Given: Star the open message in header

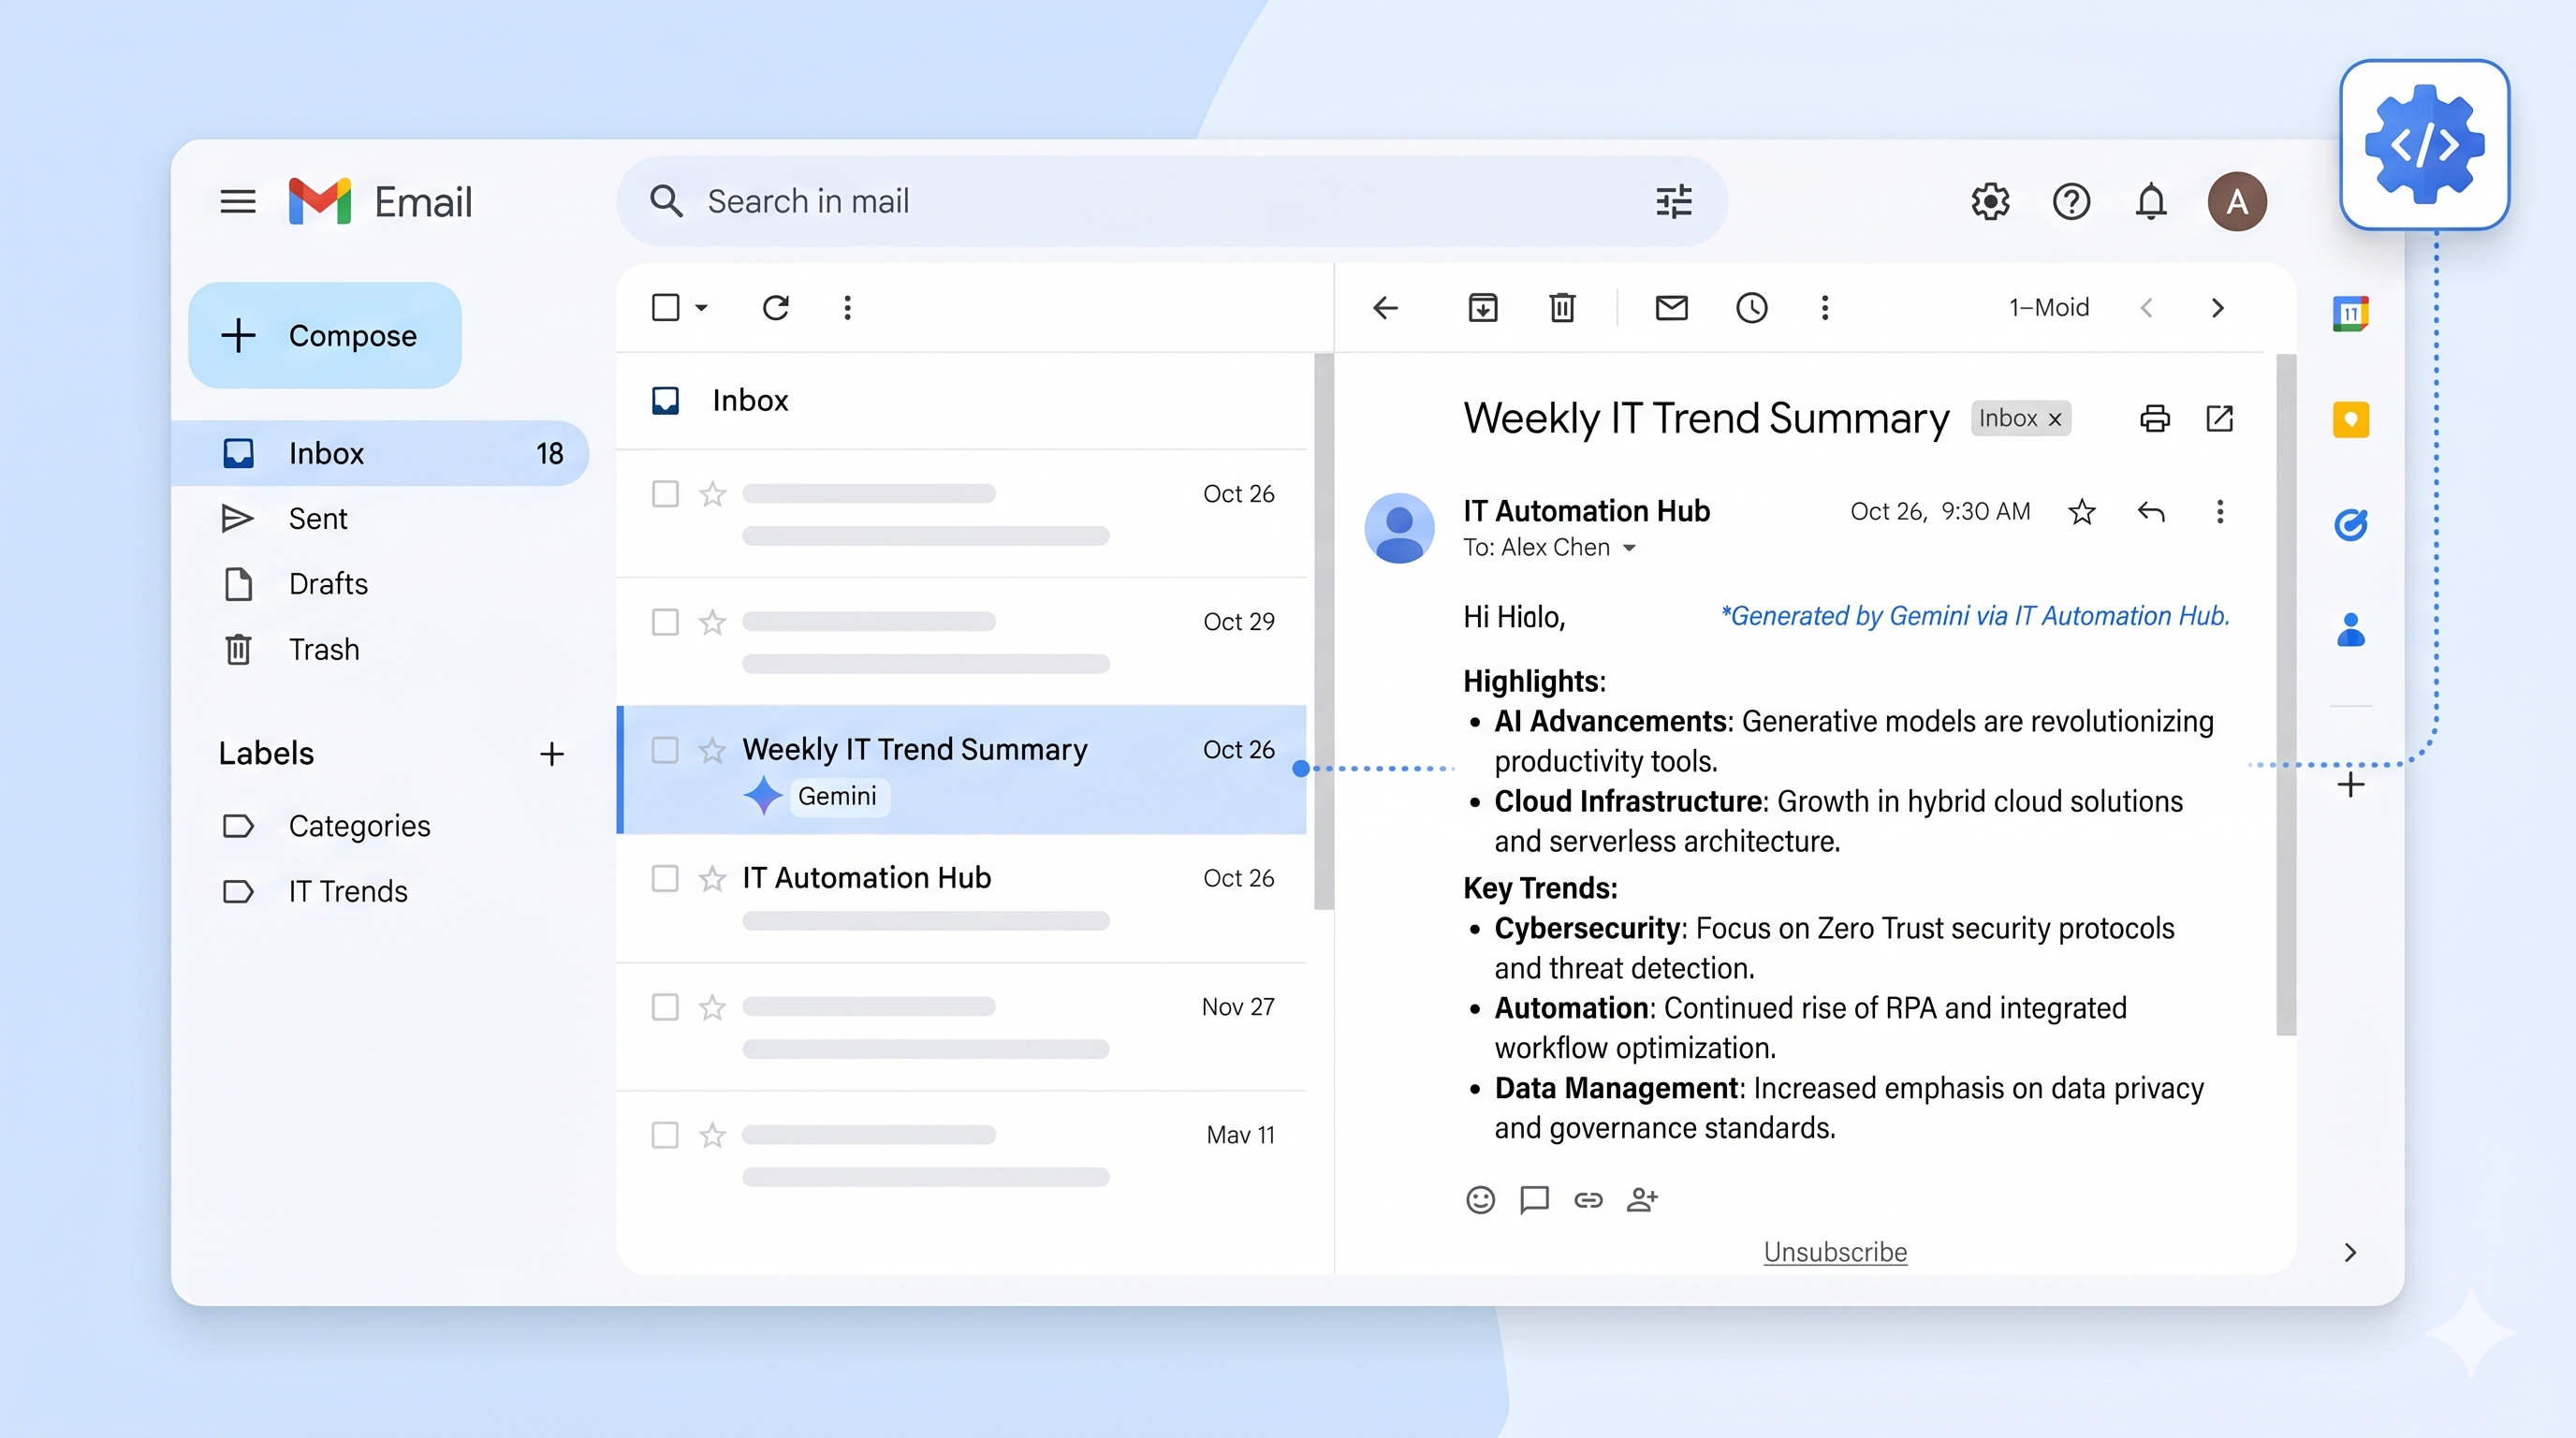Looking at the screenshot, I should (2082, 512).
